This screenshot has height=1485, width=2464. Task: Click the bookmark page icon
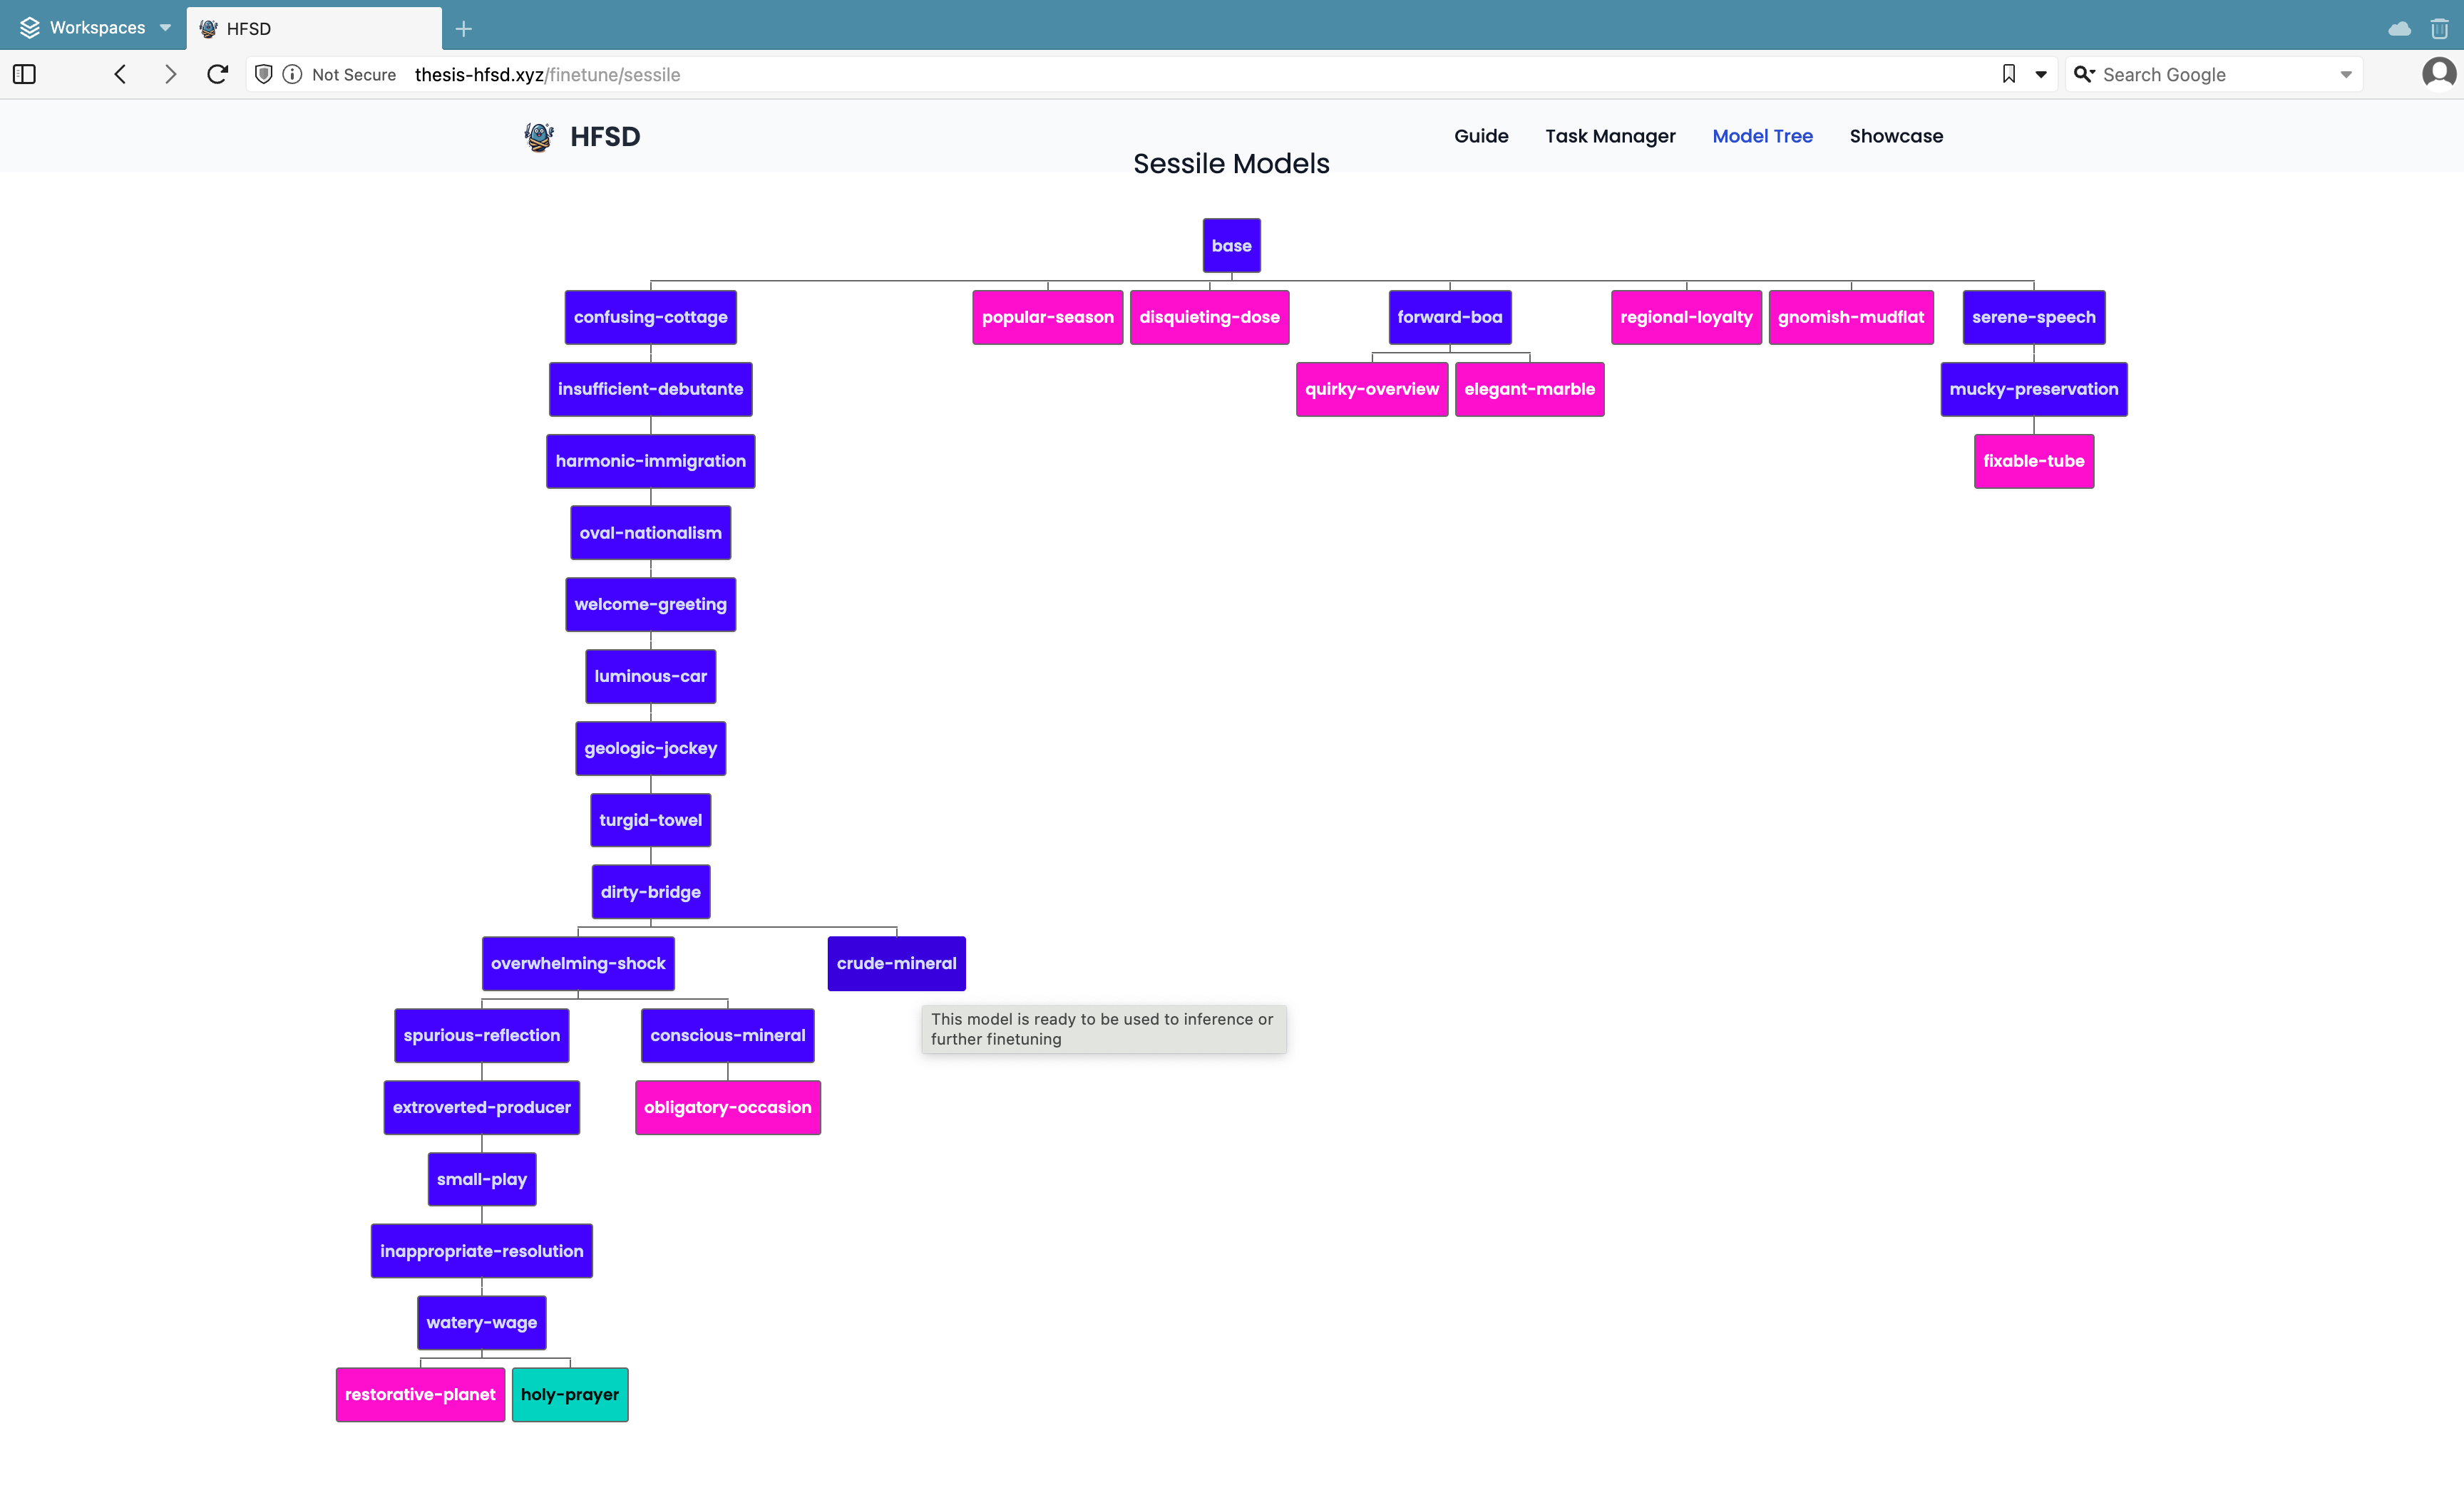(x=2008, y=74)
